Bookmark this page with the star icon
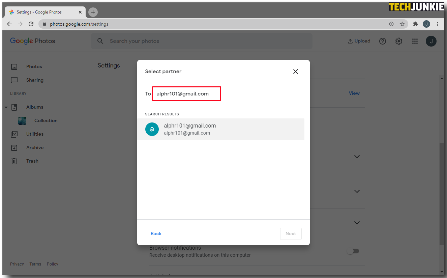The image size is (447, 278). [402, 24]
